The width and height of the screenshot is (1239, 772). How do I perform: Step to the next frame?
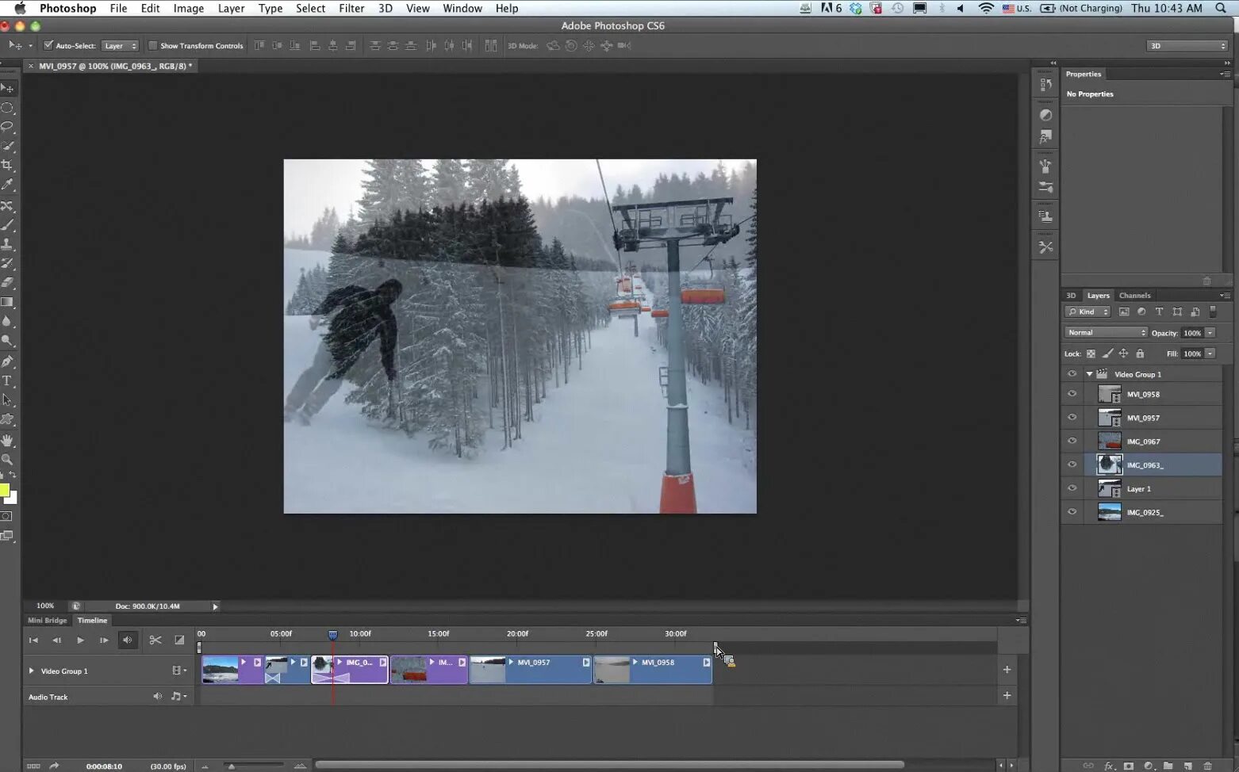click(x=104, y=640)
